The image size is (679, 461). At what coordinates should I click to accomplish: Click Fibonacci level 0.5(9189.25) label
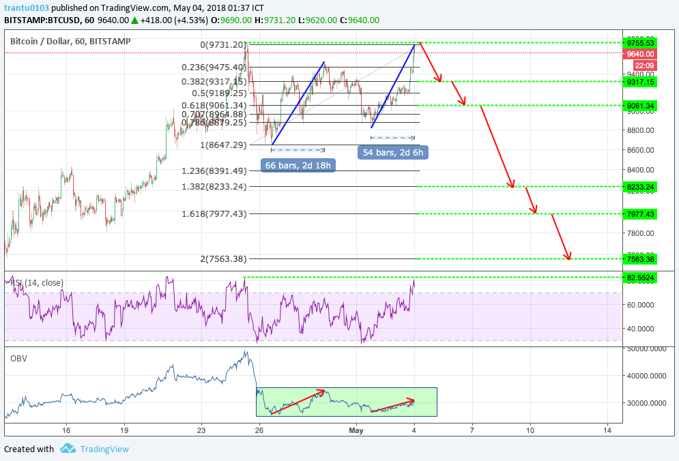click(x=219, y=93)
